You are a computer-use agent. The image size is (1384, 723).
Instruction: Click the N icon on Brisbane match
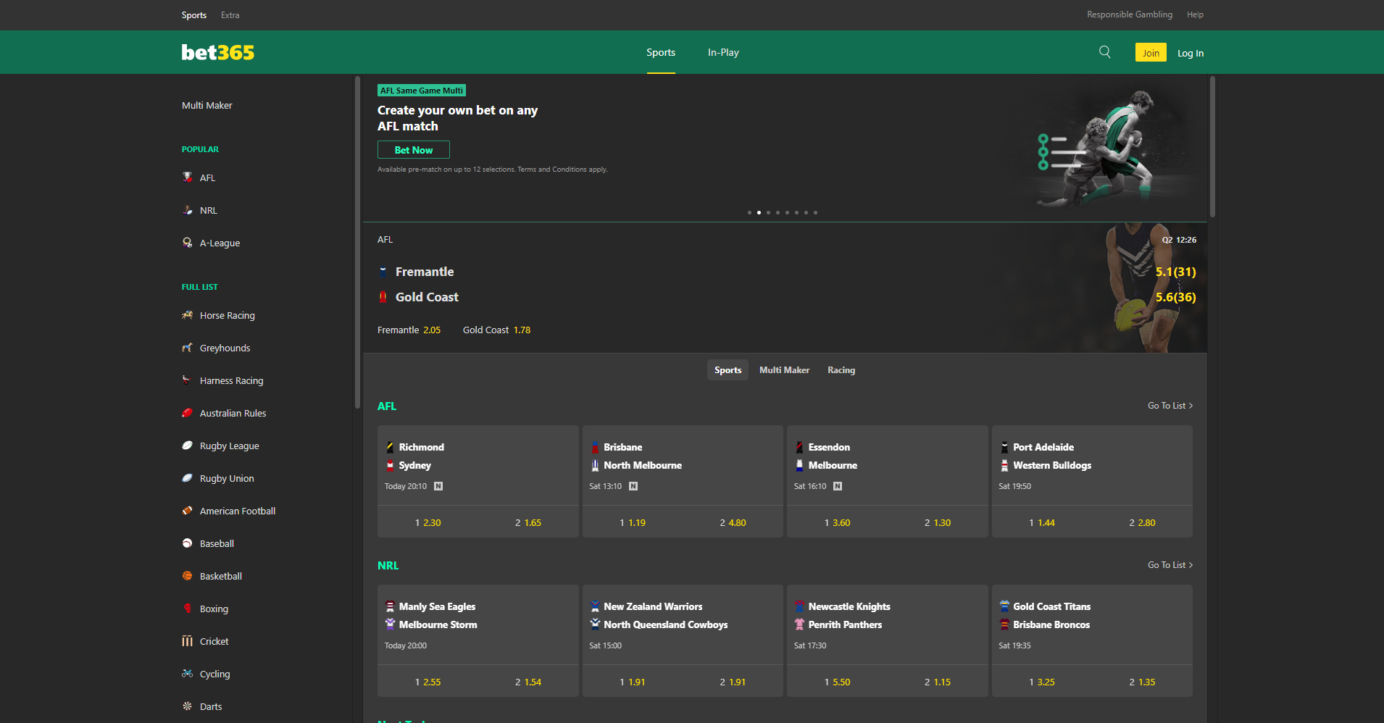pyautogui.click(x=633, y=486)
